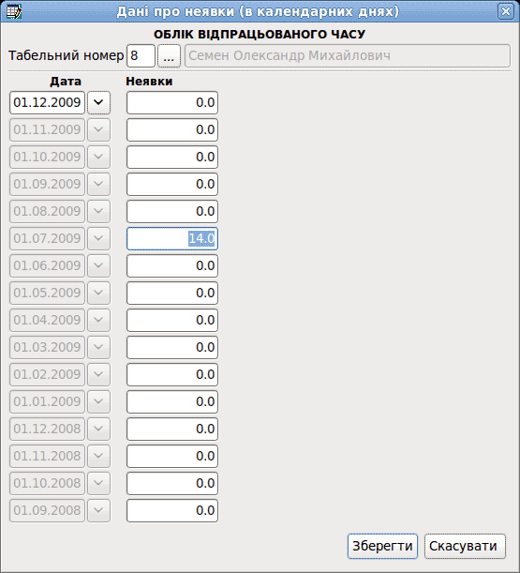Image resolution: width=520 pixels, height=573 pixels.
Task: Save changes with the Зберегти button
Action: (382, 547)
